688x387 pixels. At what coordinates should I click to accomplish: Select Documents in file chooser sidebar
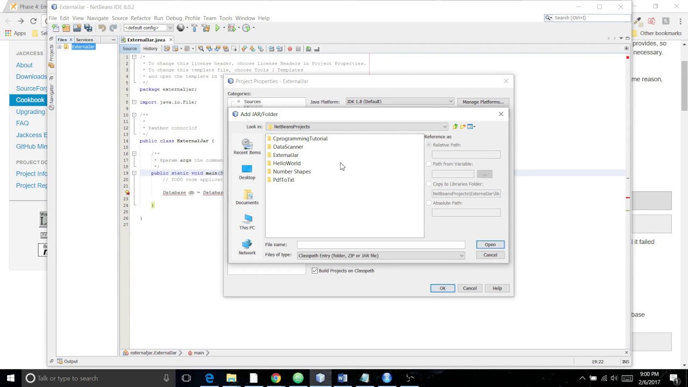[247, 197]
